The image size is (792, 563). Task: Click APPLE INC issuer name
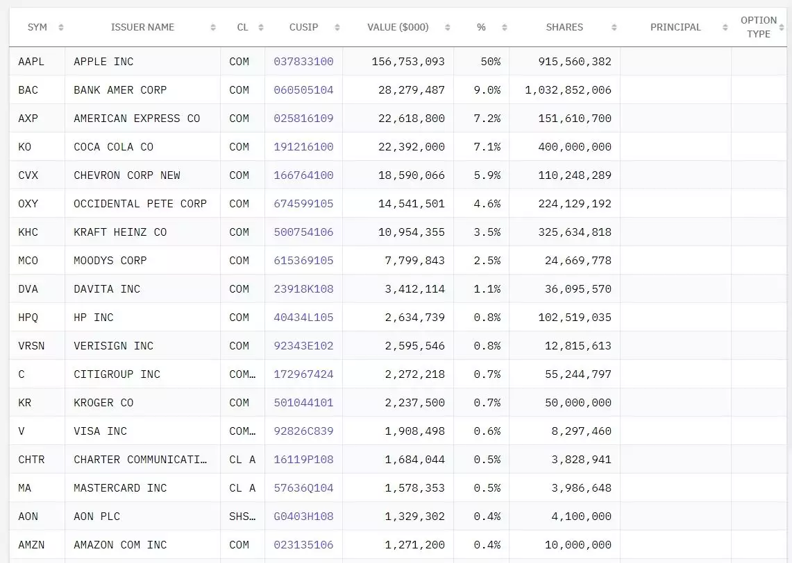click(103, 62)
